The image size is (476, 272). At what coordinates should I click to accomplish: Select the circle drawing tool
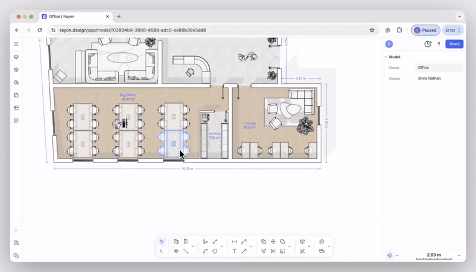215,251
